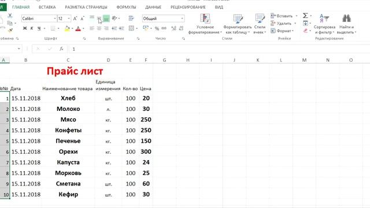Open the font size 12 dropdown
The image size is (370, 208).
point(69,18)
